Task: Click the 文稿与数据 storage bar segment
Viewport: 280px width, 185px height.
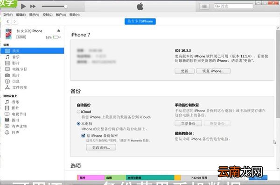Action: 150,178
